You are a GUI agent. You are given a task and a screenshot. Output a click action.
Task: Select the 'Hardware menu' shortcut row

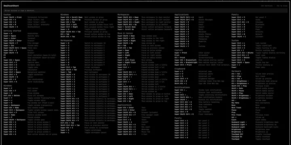click(x=31, y=65)
